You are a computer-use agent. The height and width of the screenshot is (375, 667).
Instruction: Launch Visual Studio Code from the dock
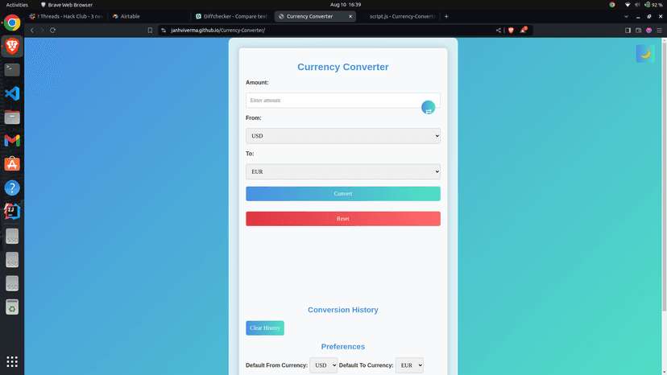12,93
